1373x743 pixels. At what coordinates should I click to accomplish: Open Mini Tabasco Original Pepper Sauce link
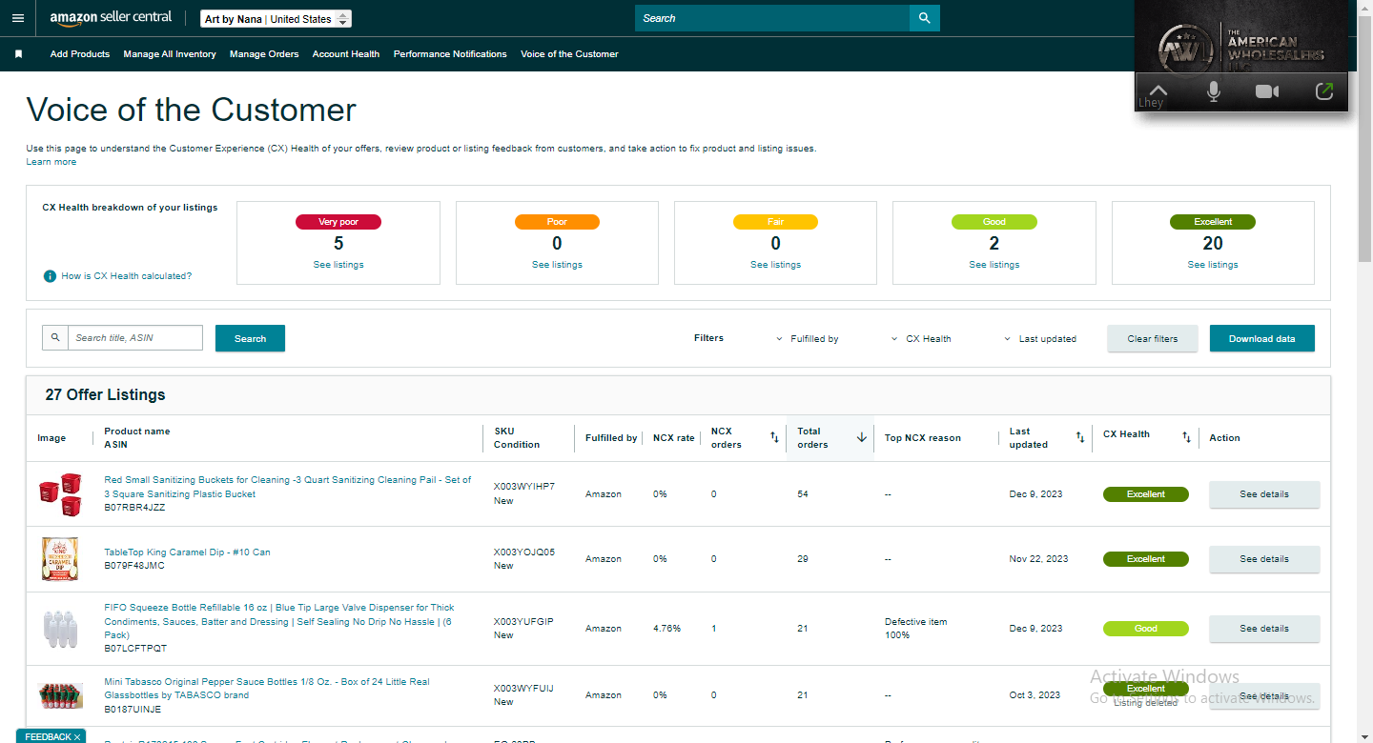point(267,689)
